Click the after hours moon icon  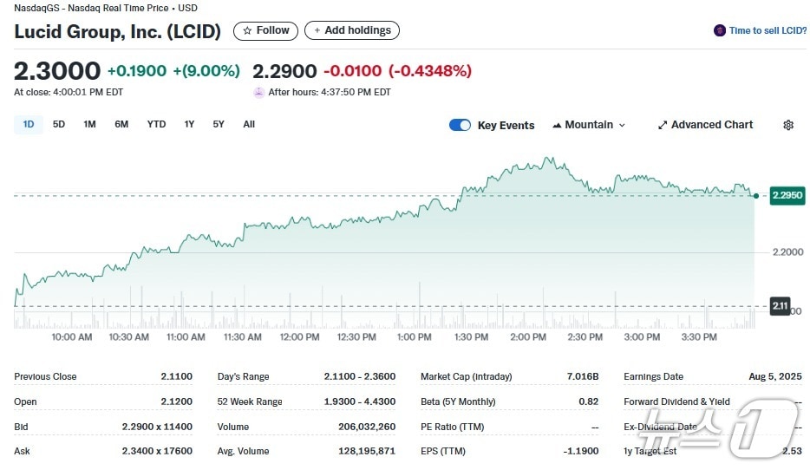pyautogui.click(x=258, y=92)
